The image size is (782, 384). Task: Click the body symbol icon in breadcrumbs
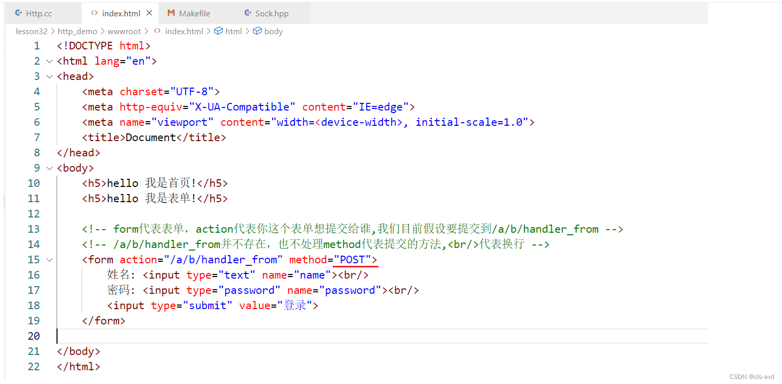[257, 31]
